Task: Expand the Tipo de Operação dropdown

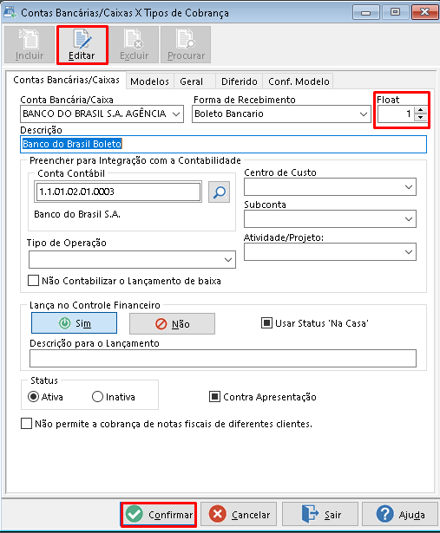Action: tap(228, 260)
